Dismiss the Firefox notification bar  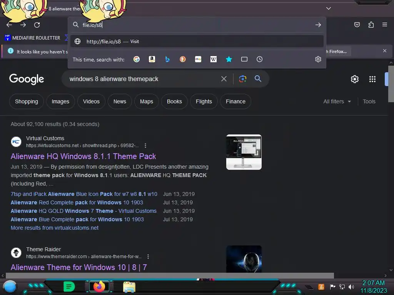point(385,51)
